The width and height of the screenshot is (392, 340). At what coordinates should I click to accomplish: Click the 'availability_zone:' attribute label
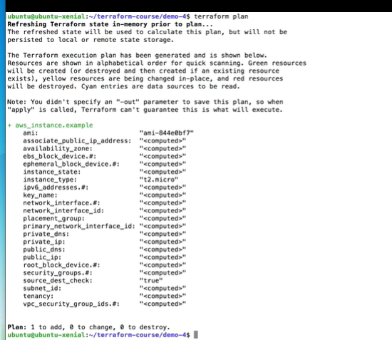click(x=58, y=148)
